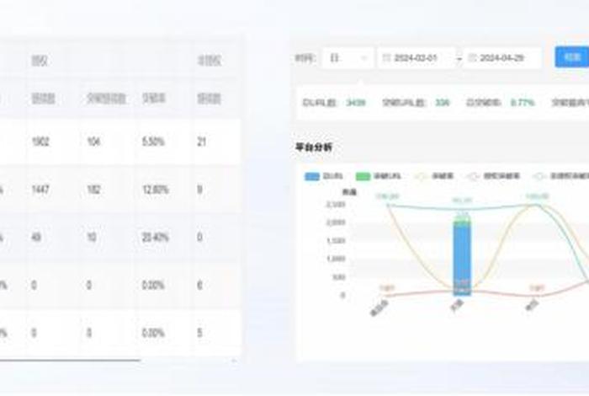Screen dimensions: 589x396
Task: Click the calendar icon in the start date field
Action: (x=386, y=58)
